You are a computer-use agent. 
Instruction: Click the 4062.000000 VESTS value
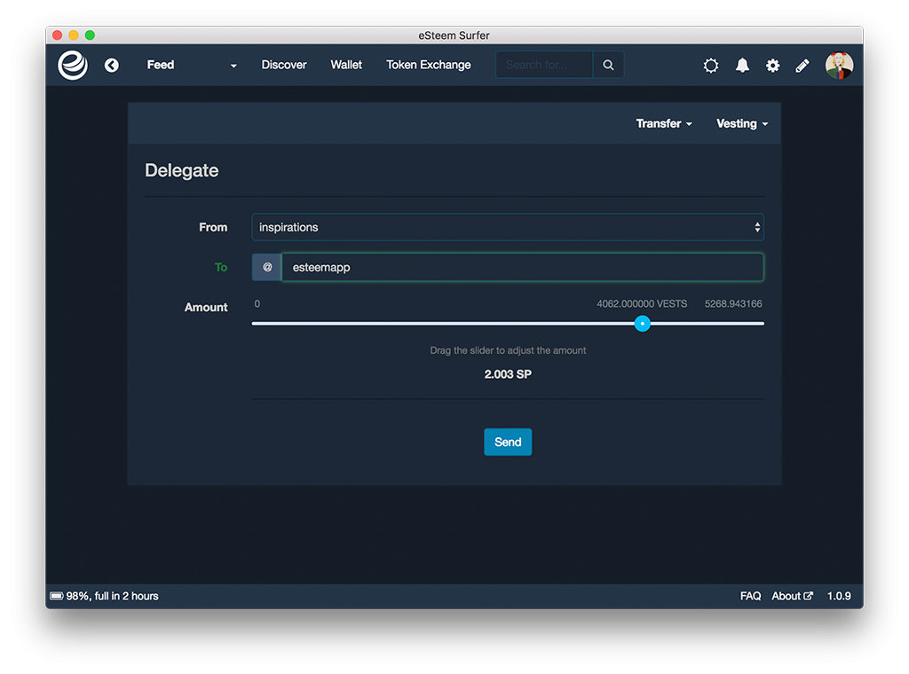(642, 303)
